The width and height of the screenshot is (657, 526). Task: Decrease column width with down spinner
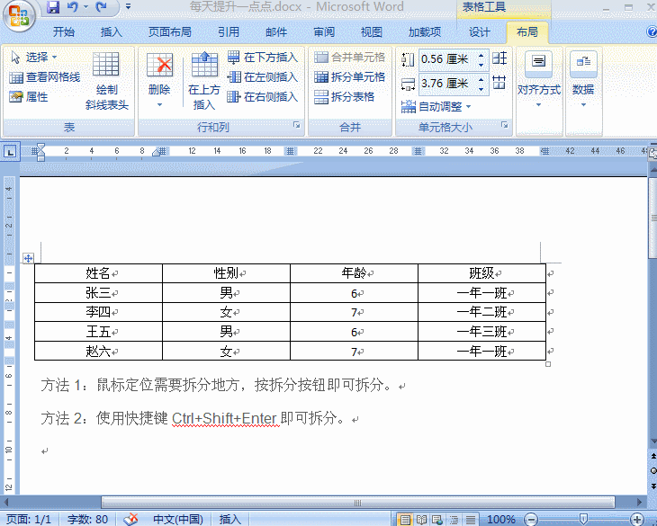pyautogui.click(x=481, y=88)
